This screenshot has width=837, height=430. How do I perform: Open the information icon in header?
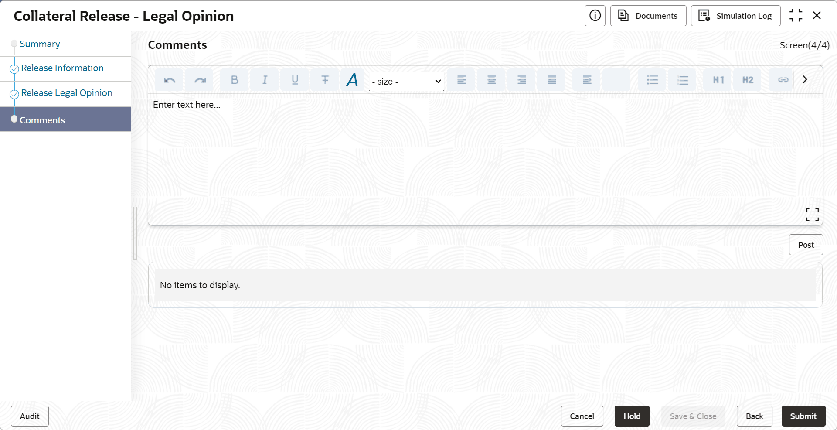coord(595,16)
